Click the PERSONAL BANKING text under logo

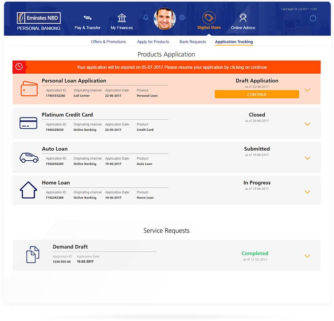[38, 28]
